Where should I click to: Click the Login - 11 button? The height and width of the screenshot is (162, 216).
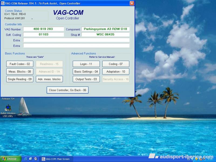[86, 64]
